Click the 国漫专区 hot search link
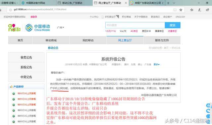 [x=159, y=31]
